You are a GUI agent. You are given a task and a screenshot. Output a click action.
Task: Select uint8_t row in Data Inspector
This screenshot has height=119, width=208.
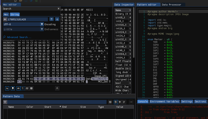(123, 18)
